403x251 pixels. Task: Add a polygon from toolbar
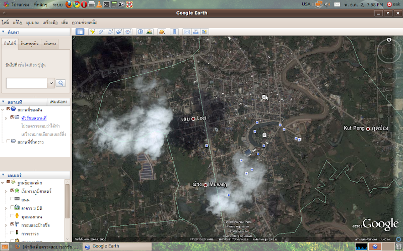point(101,32)
